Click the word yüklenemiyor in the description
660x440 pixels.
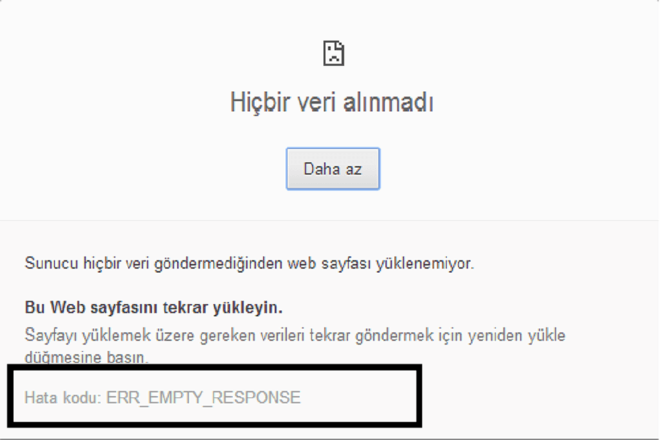pyautogui.click(x=425, y=263)
